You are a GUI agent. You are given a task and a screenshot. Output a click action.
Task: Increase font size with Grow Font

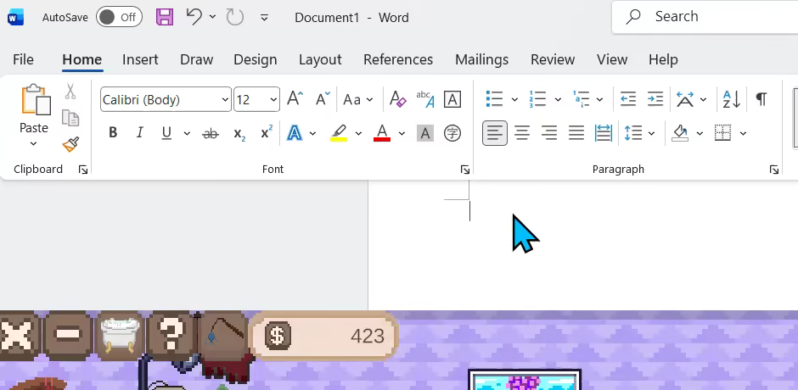(295, 98)
